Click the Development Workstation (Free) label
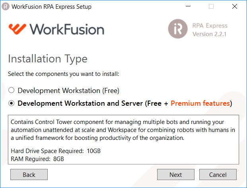Viewport: 247px width, 188px height. tap(68, 91)
